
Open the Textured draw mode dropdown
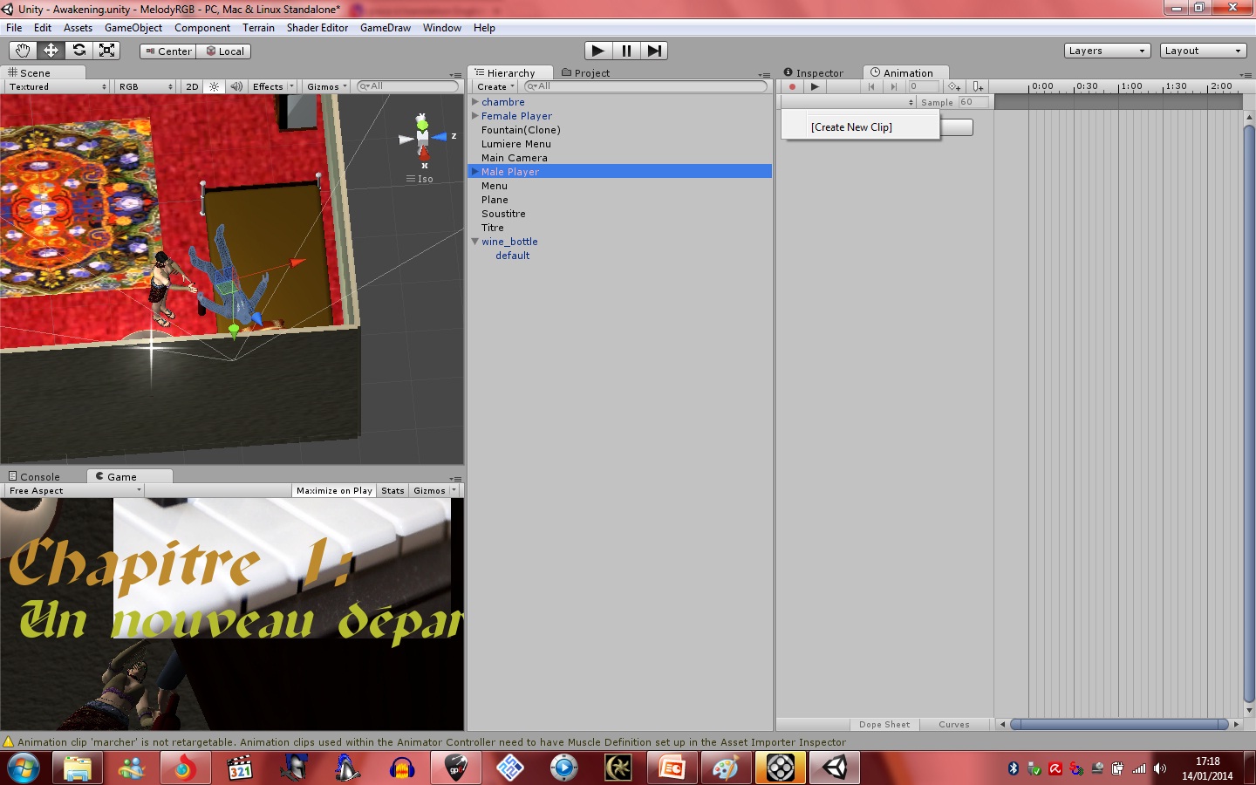tap(54, 85)
